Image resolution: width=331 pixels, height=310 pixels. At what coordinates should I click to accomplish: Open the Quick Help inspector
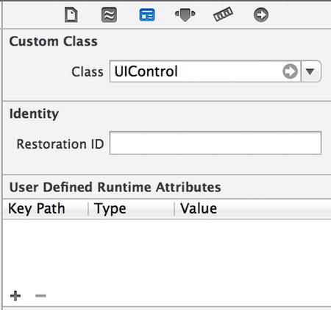point(109,15)
